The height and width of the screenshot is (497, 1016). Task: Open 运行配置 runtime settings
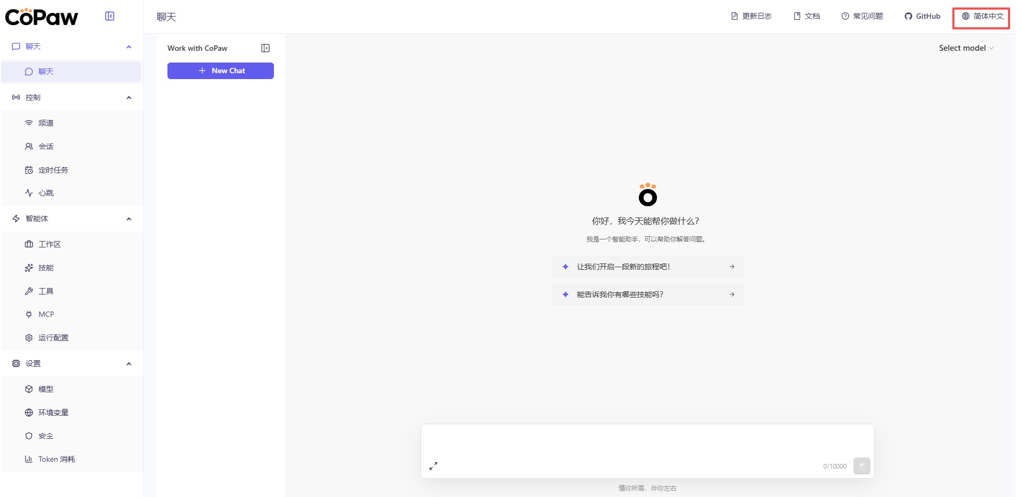pyautogui.click(x=71, y=338)
